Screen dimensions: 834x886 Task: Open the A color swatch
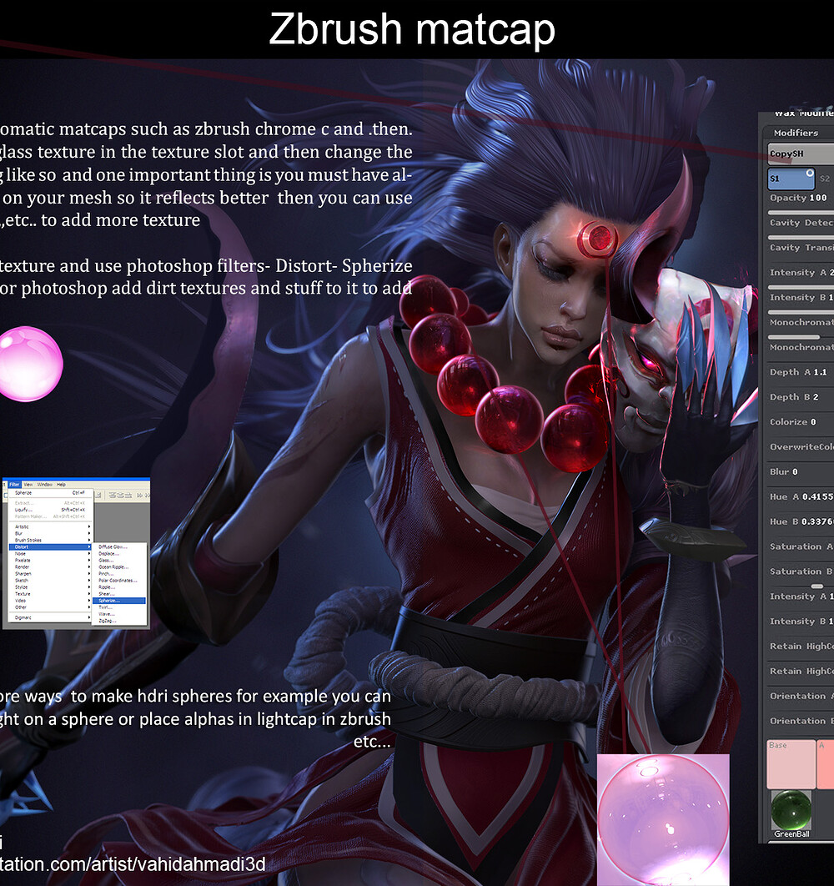[x=826, y=764]
